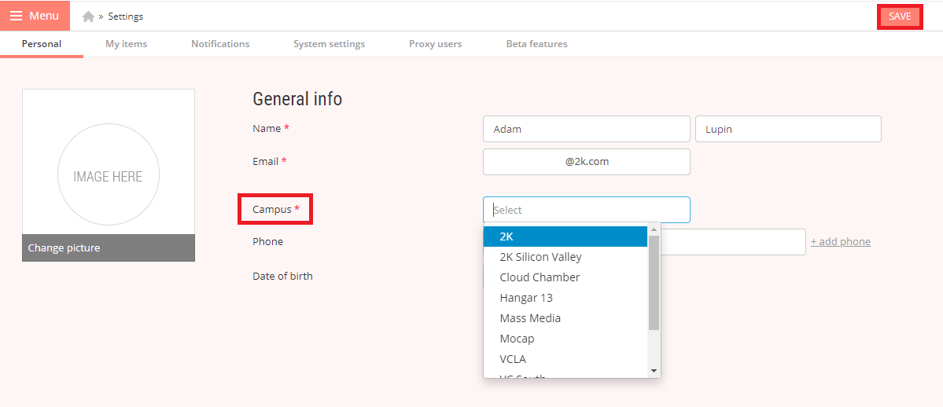Click dropdown list scroll down arrow
943x407 pixels.
coord(654,371)
